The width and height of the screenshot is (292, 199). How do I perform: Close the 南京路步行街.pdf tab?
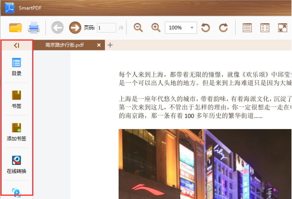pyautogui.click(x=99, y=45)
